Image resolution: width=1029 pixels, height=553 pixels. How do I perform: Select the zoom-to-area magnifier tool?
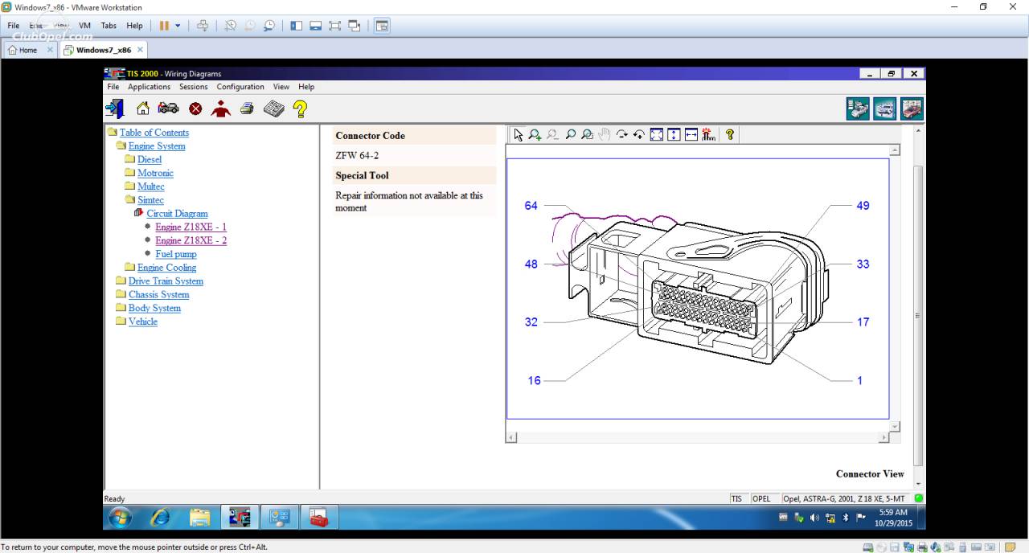(x=588, y=135)
